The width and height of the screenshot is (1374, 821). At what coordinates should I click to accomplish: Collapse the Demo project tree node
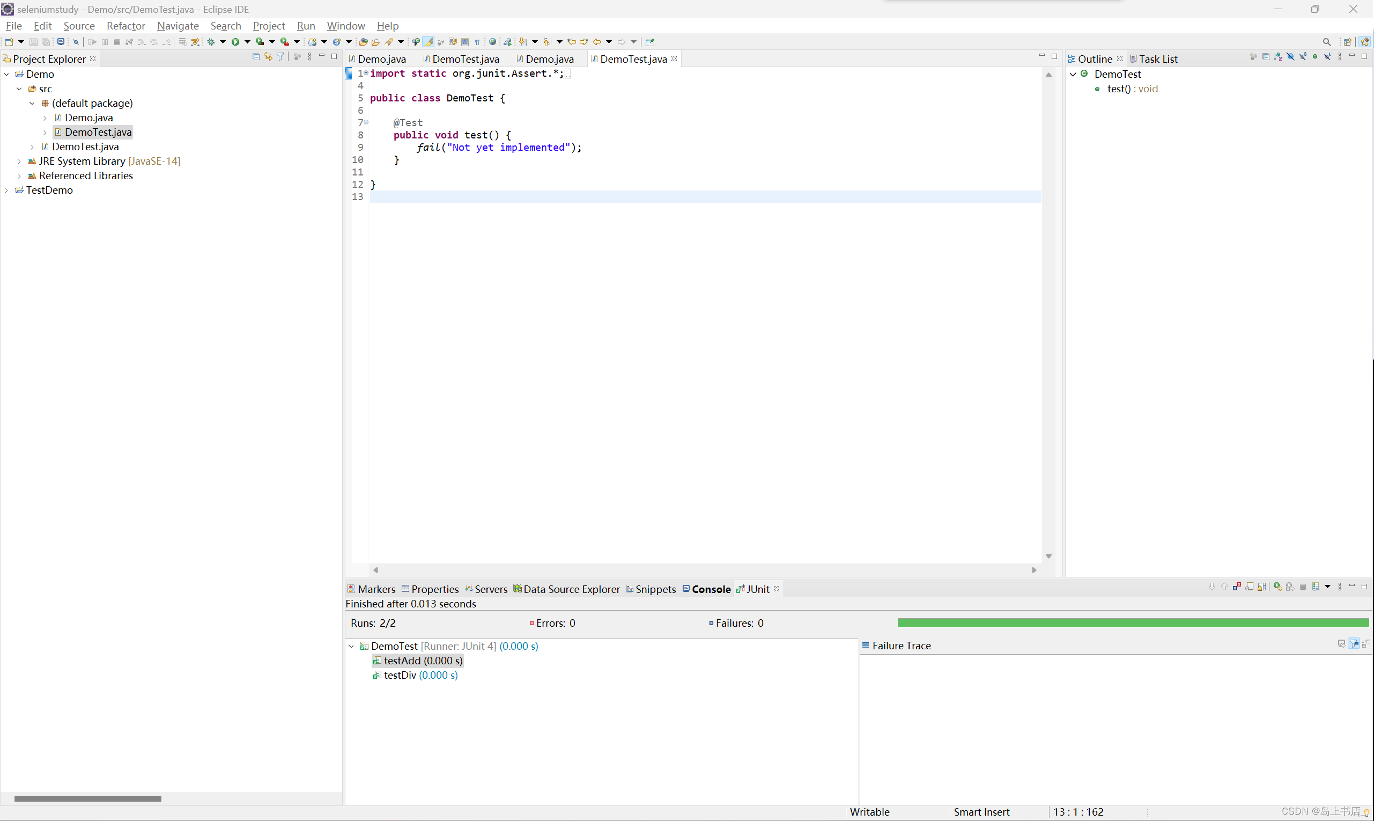pyautogui.click(x=6, y=74)
